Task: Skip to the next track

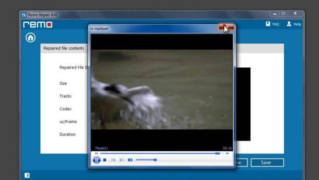Action: click(122, 160)
